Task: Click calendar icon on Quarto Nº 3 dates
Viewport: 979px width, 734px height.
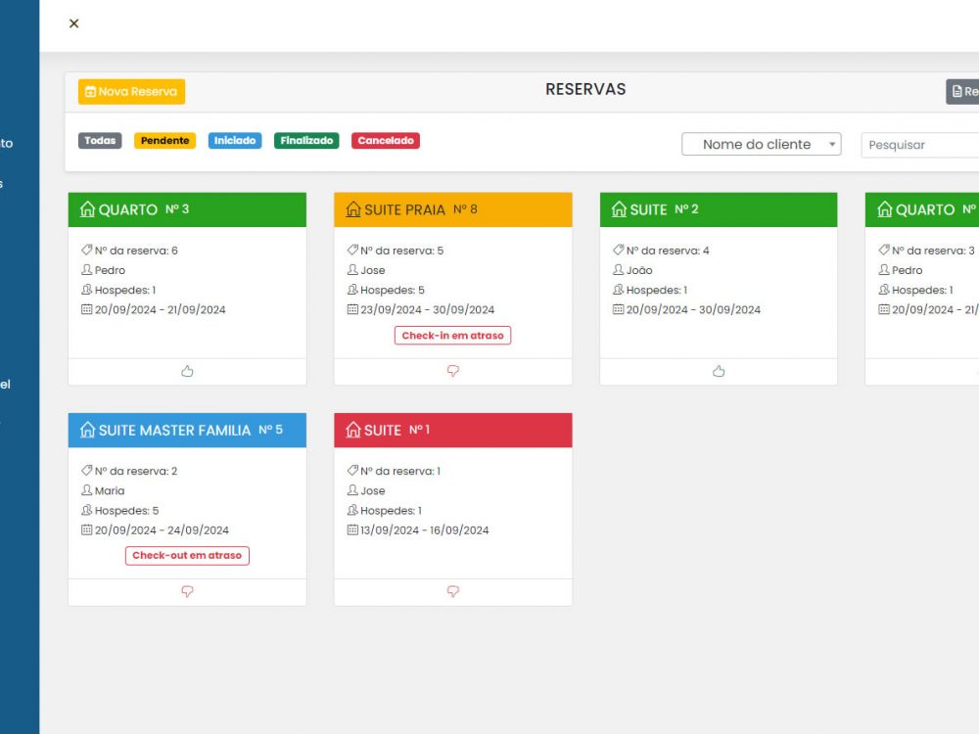Action: tap(87, 309)
